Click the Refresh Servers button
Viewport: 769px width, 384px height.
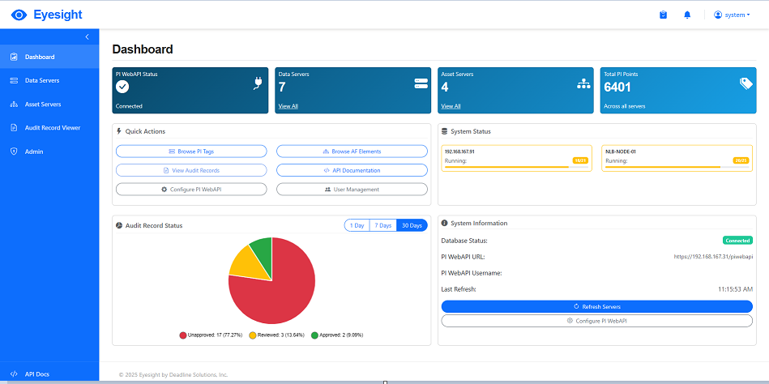(596, 306)
